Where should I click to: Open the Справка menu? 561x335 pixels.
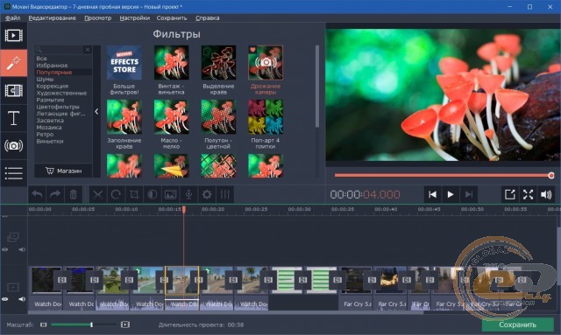click(207, 17)
